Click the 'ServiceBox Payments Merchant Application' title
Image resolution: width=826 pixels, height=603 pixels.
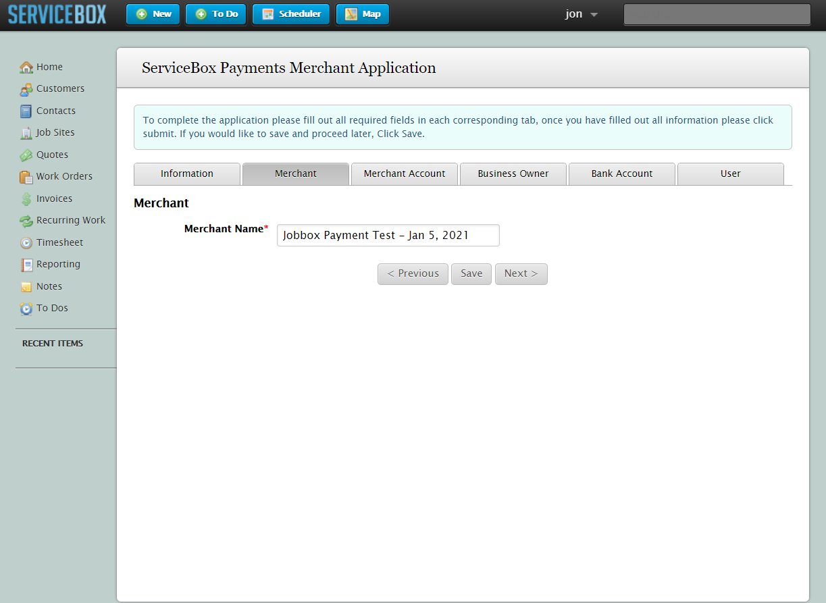[x=289, y=68]
